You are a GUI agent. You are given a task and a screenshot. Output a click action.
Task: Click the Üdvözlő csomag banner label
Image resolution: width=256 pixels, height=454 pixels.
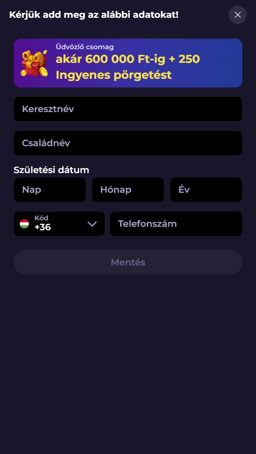tap(85, 47)
